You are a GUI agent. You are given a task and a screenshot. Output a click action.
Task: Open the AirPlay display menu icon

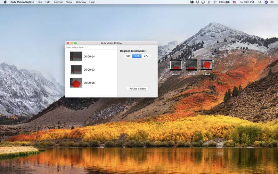click(x=203, y=2)
